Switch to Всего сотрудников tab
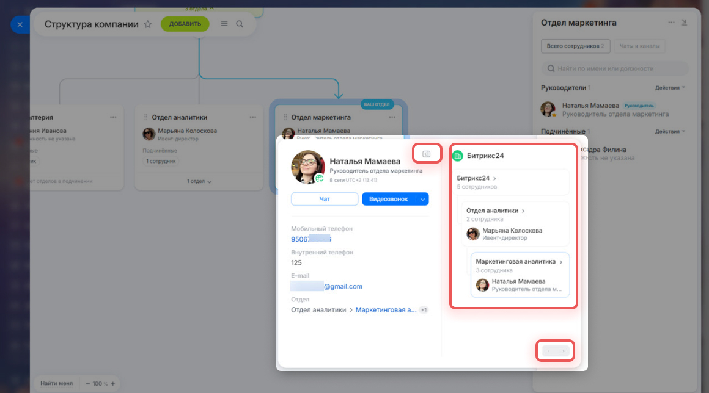709x393 pixels. point(576,46)
